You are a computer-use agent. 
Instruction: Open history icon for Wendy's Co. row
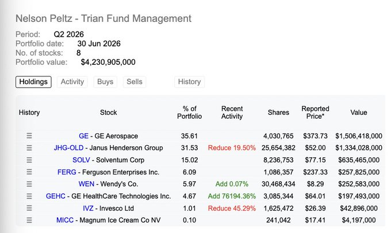coord(29,184)
